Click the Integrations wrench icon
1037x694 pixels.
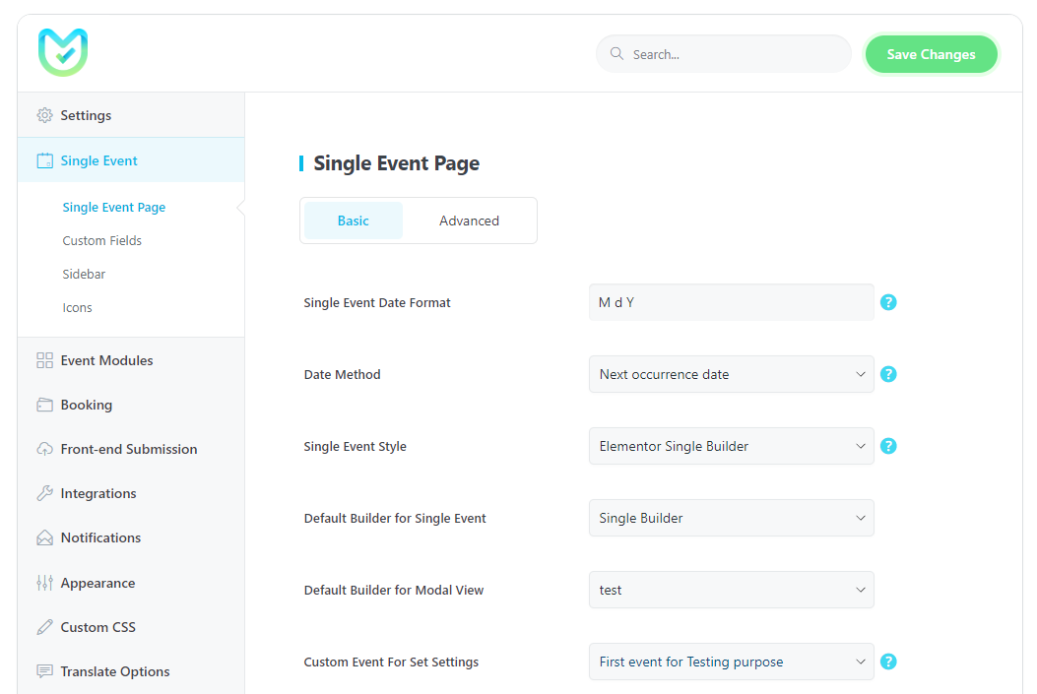point(44,493)
